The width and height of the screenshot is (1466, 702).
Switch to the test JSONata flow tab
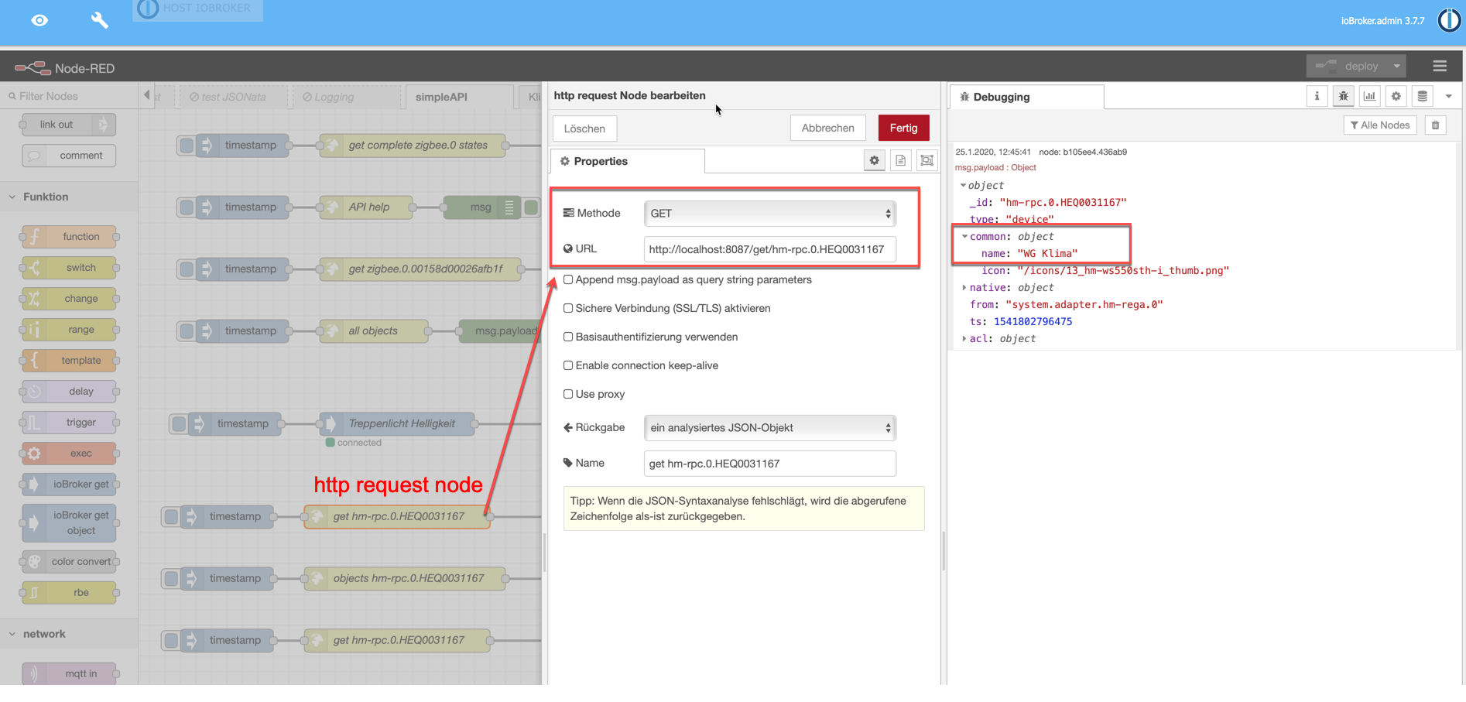[x=232, y=97]
